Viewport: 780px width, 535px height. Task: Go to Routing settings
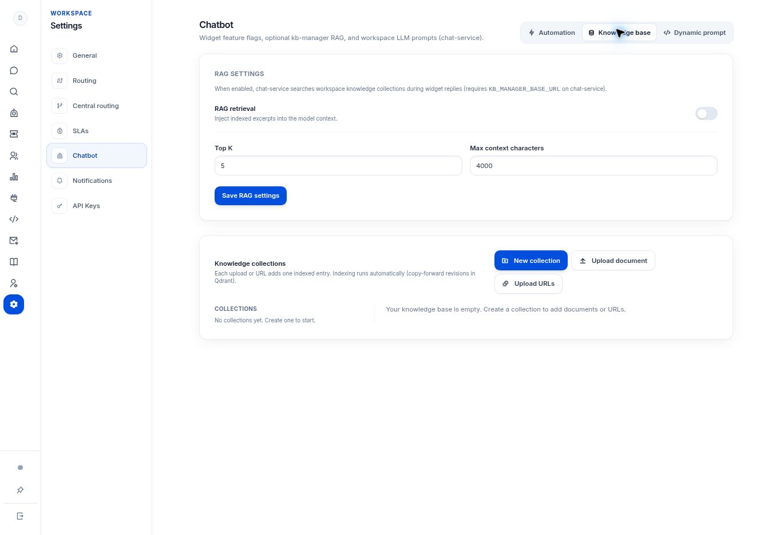(97, 81)
